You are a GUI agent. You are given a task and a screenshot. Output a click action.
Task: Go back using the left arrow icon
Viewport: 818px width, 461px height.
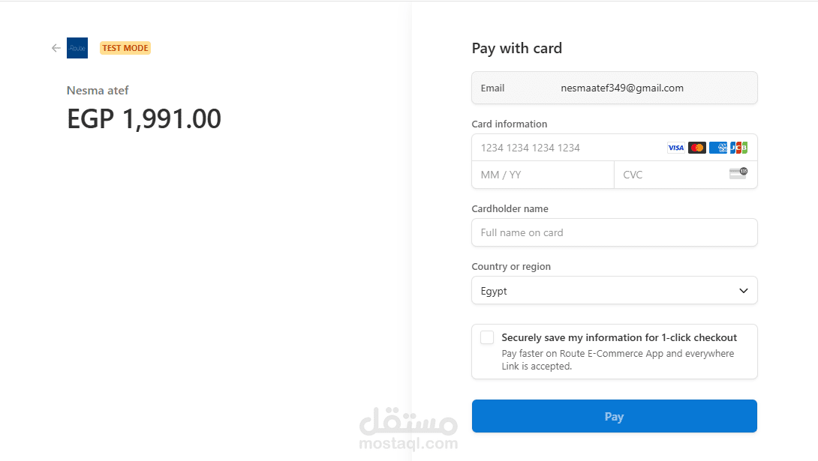pyautogui.click(x=56, y=48)
